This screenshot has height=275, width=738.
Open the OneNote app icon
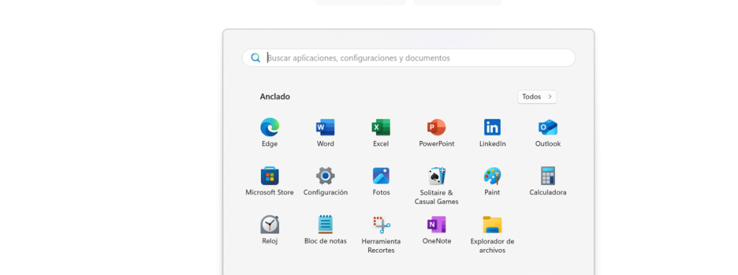click(x=436, y=225)
